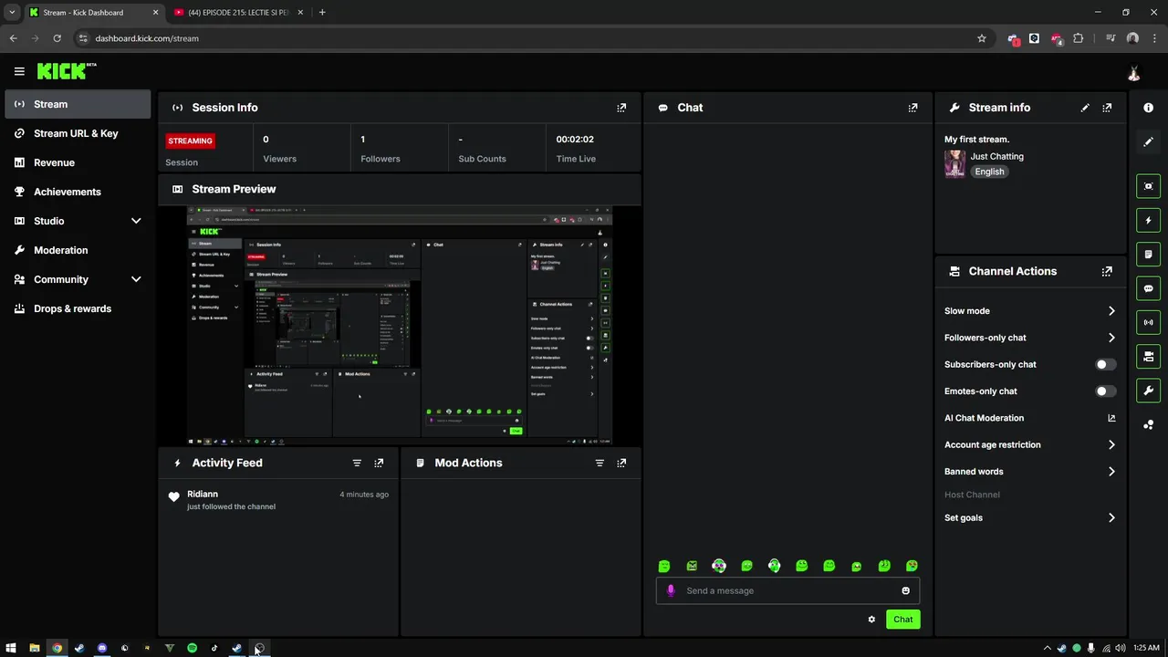Open the Moderation page
Image resolution: width=1168 pixels, height=657 pixels.
(x=78, y=250)
